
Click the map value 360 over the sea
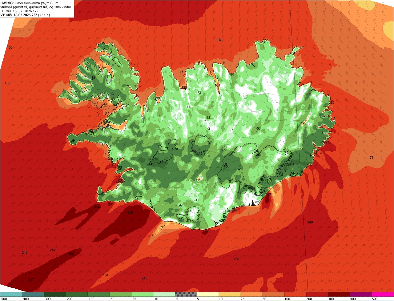click(x=130, y=212)
